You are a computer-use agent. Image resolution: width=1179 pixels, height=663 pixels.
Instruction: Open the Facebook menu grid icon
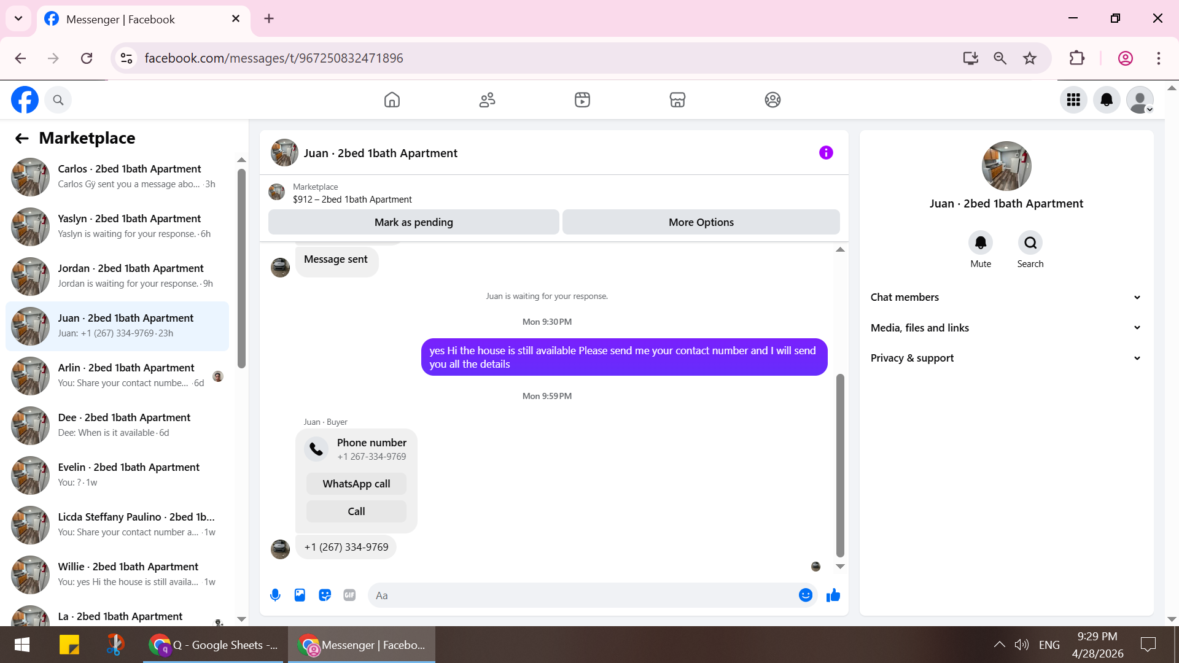coord(1073,99)
